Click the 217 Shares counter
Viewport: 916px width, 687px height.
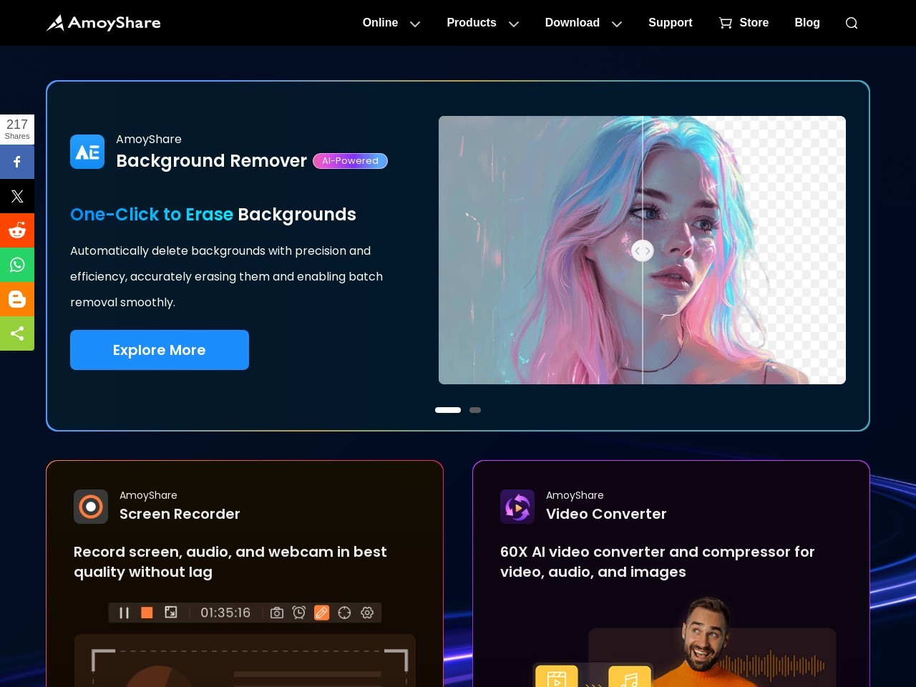(x=17, y=129)
